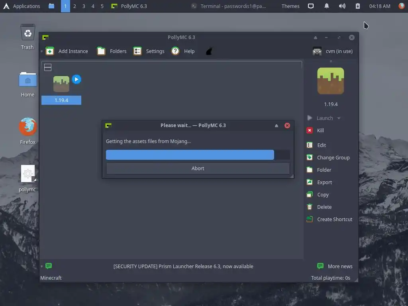The width and height of the screenshot is (408, 306).
Task: Open PollyMC Settings
Action: [x=149, y=51]
